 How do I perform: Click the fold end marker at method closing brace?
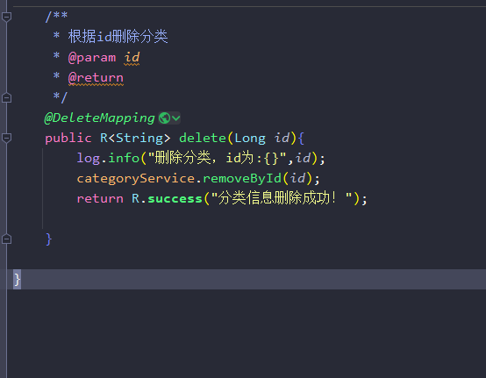[x=6, y=239]
